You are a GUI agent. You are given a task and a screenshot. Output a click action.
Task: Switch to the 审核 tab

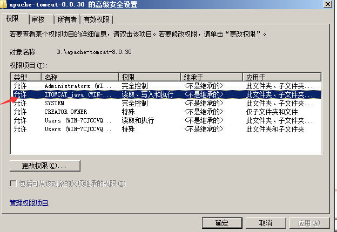click(41, 19)
